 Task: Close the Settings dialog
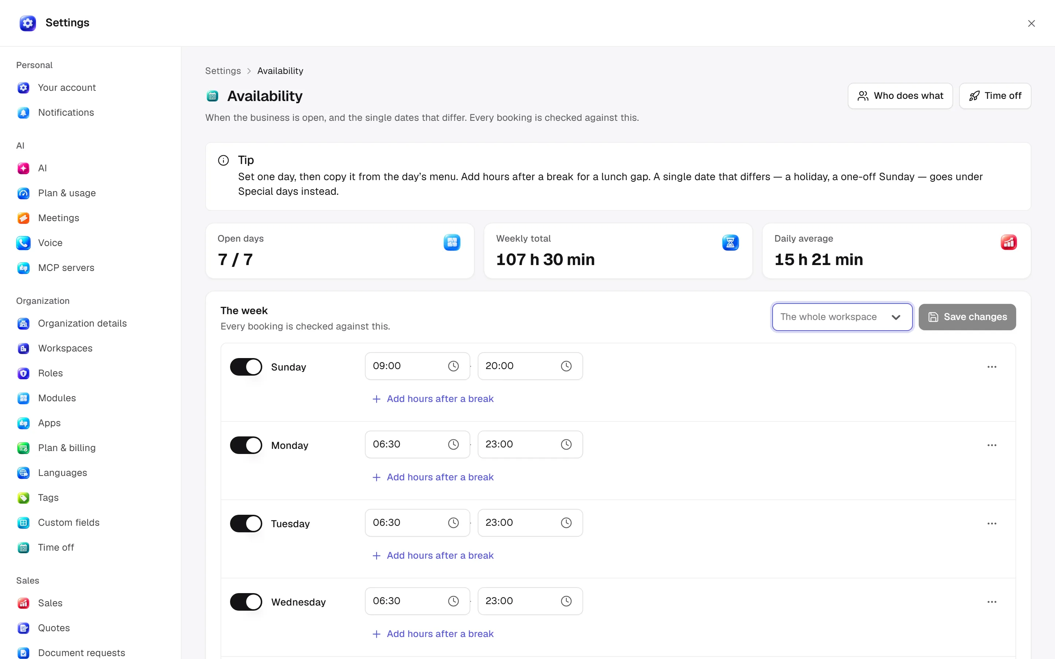[1031, 23]
